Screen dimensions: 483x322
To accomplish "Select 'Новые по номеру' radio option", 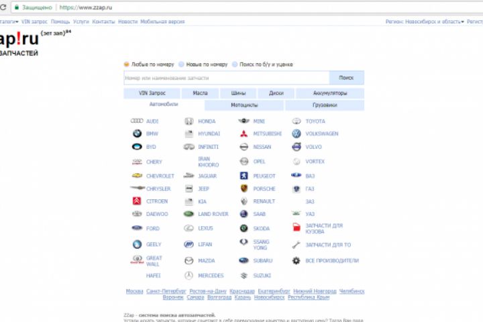I will 181,64.
